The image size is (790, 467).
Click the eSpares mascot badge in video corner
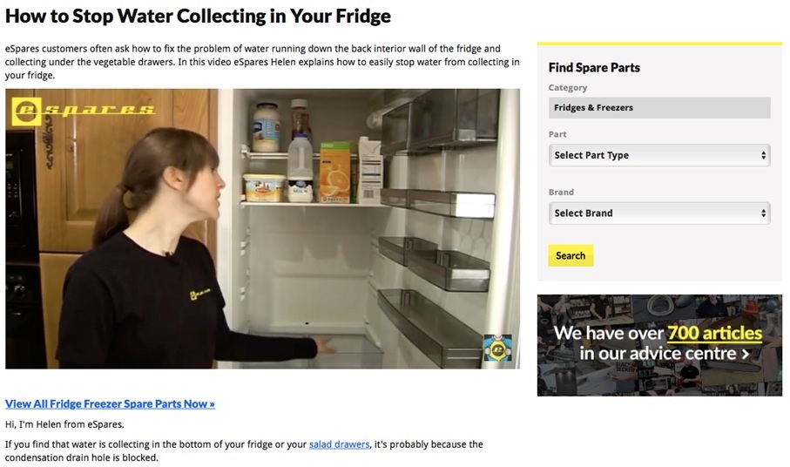(498, 348)
